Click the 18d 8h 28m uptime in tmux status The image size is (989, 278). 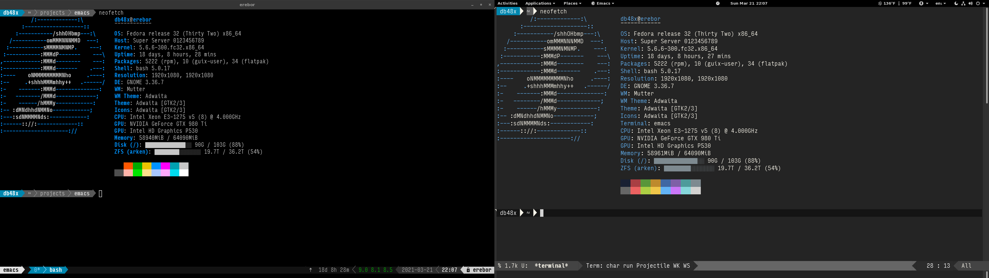pyautogui.click(x=334, y=270)
